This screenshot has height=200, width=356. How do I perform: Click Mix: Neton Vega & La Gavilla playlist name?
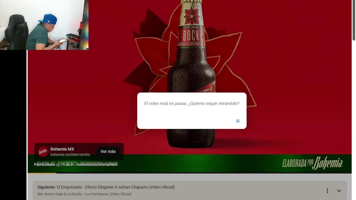tap(84, 194)
